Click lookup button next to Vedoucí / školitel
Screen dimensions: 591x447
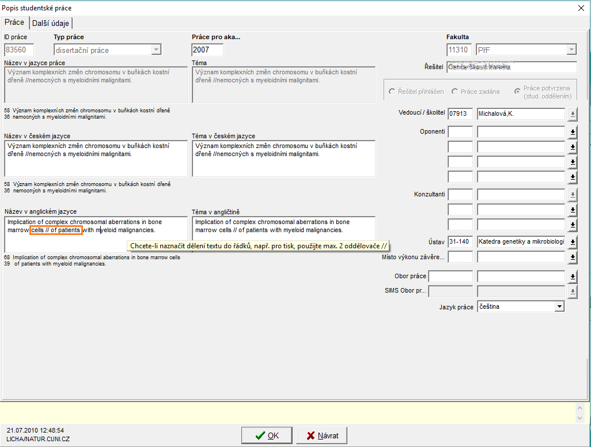point(572,114)
